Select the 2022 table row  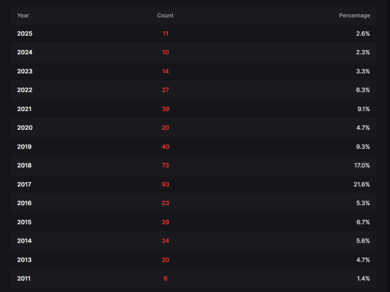pos(193,90)
